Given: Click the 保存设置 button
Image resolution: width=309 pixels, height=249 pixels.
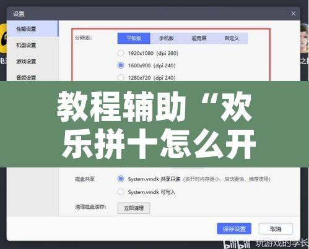Looking at the screenshot, I should pos(234,229).
